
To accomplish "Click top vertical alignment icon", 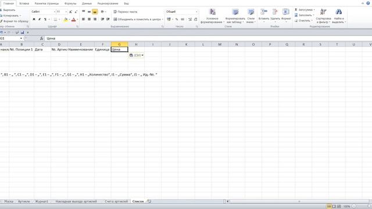I will point(83,12).
